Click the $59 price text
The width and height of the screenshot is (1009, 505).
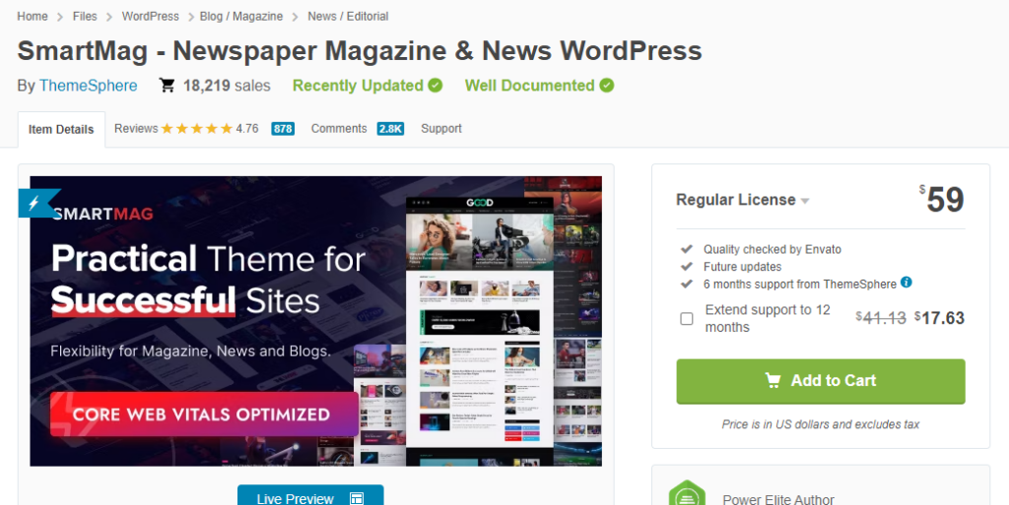tap(941, 199)
